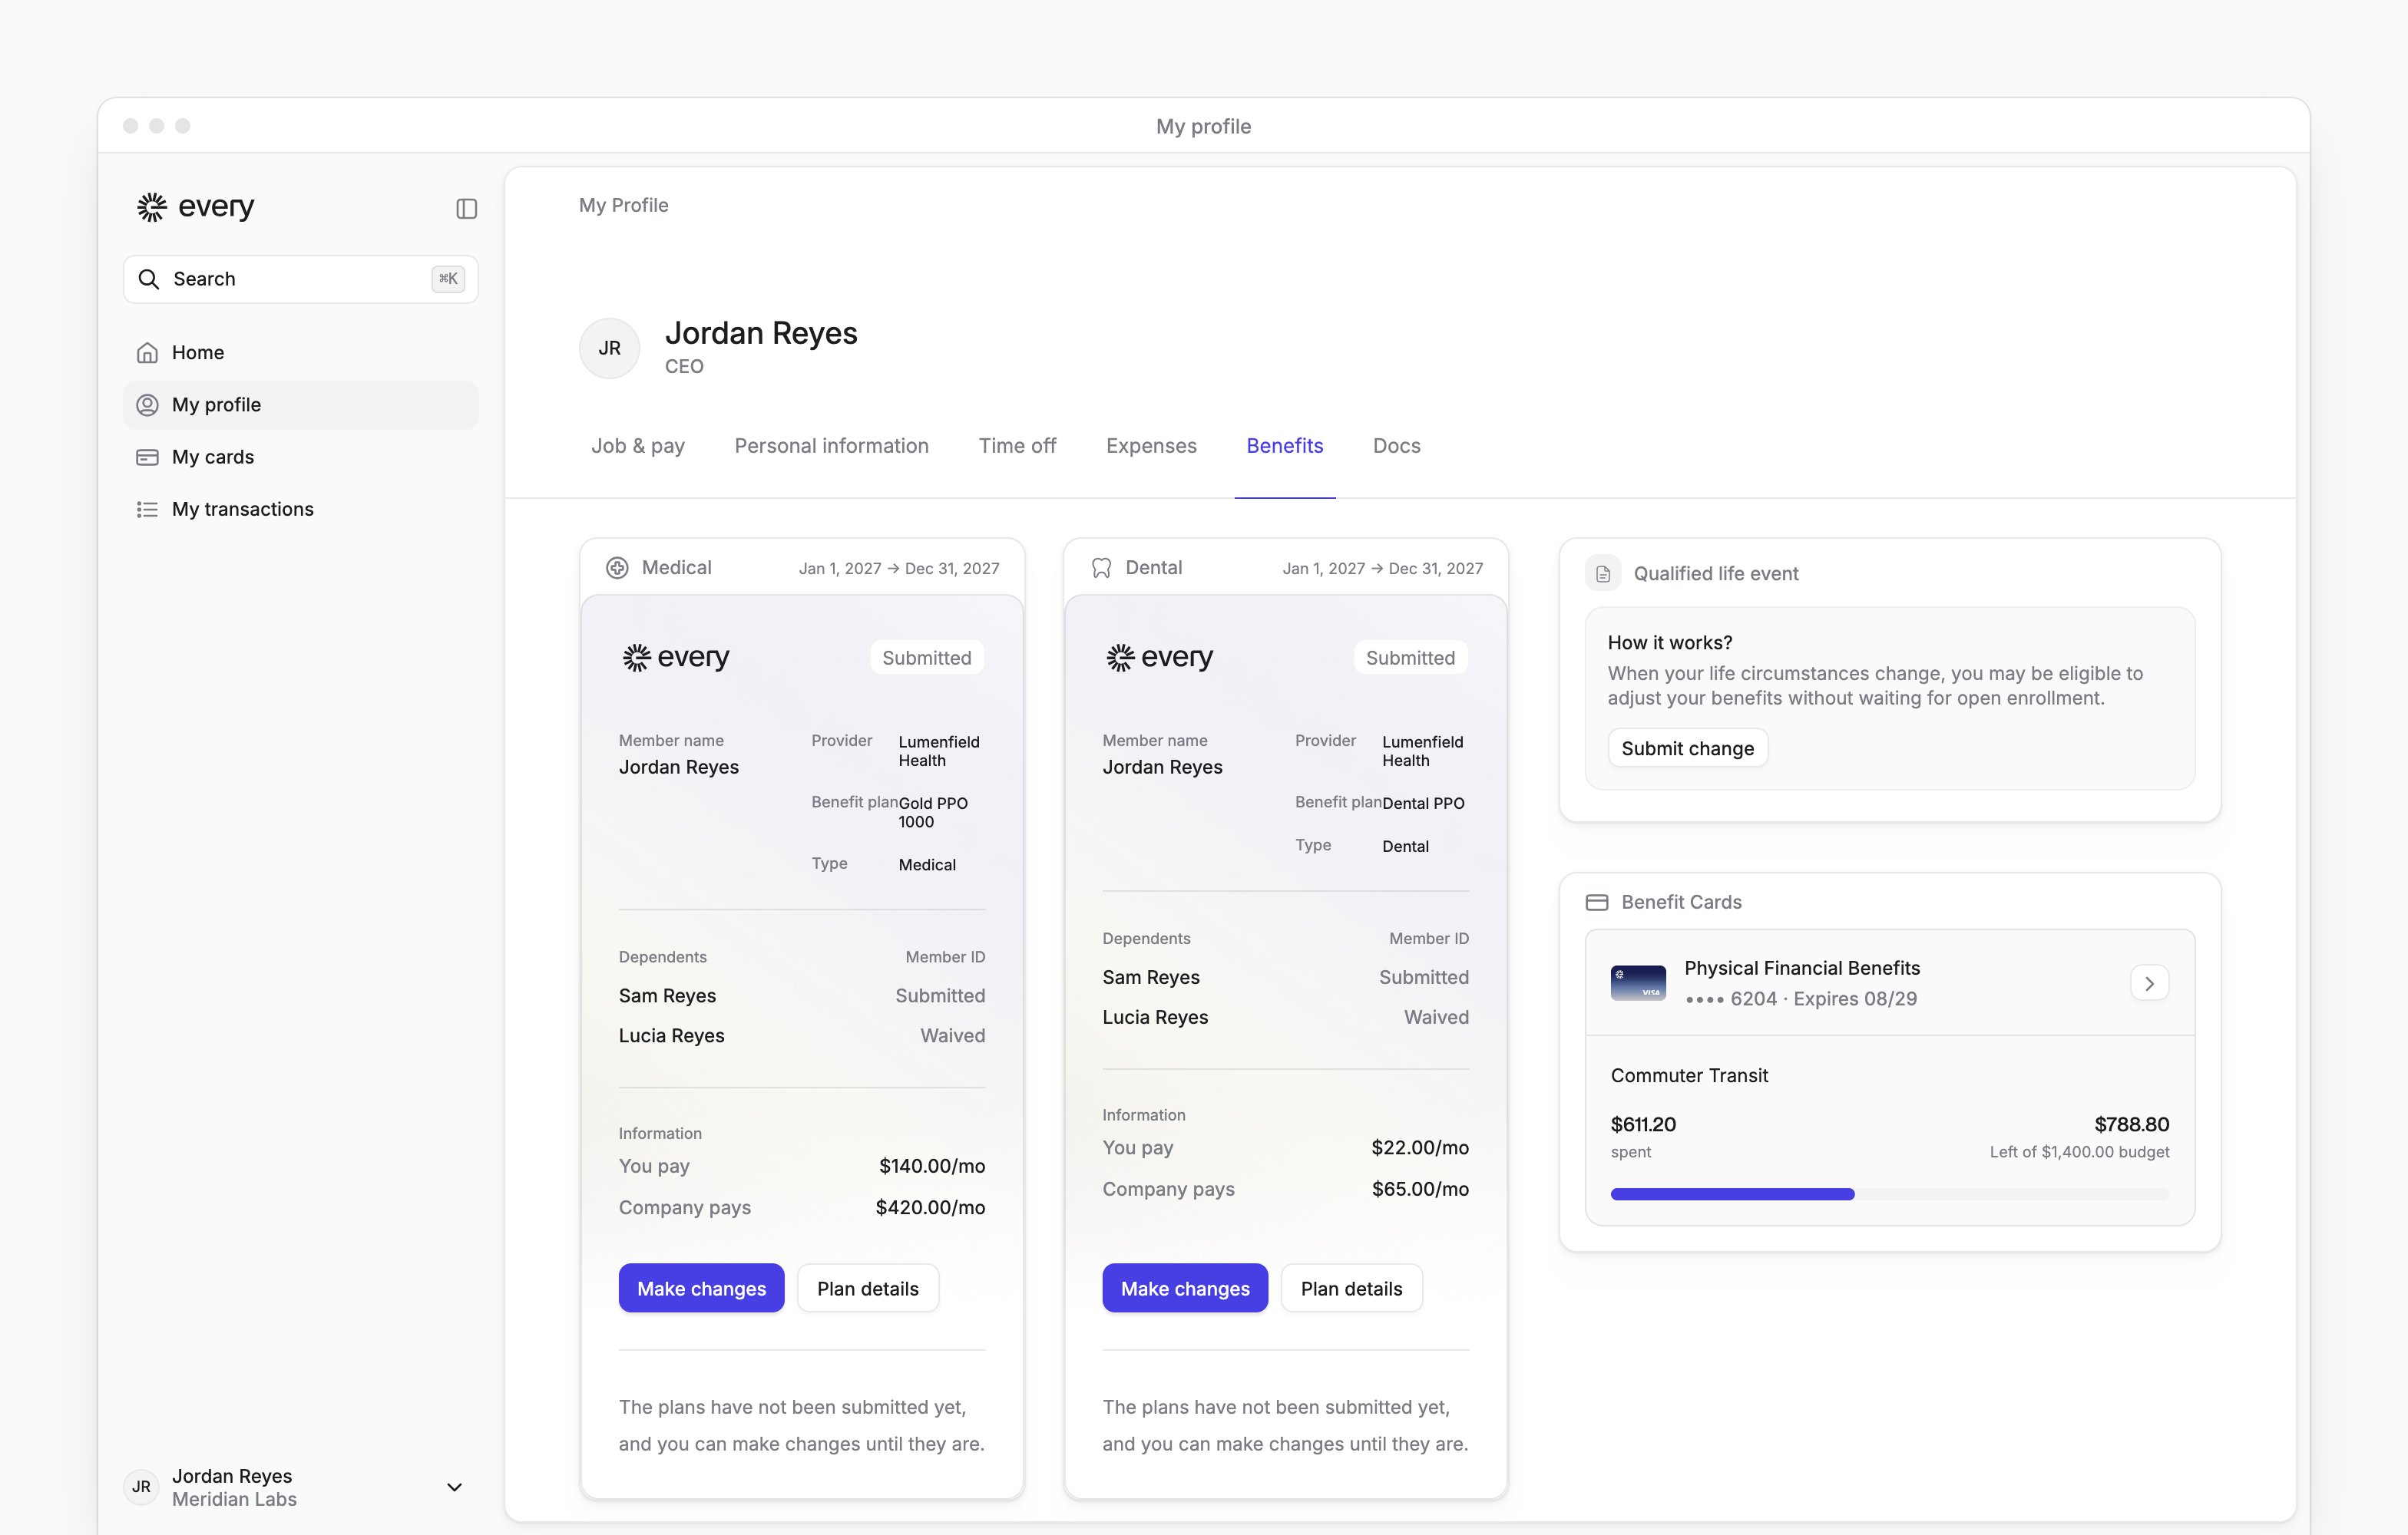Open the Docs tab
The height and width of the screenshot is (1535, 2408).
coord(1396,446)
